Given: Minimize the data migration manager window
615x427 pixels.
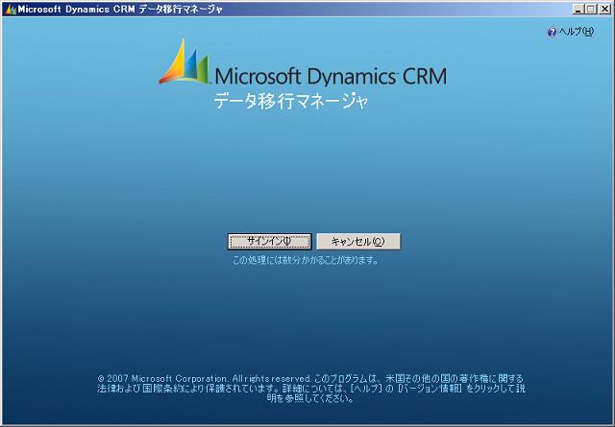Looking at the screenshot, I should coord(578,9).
